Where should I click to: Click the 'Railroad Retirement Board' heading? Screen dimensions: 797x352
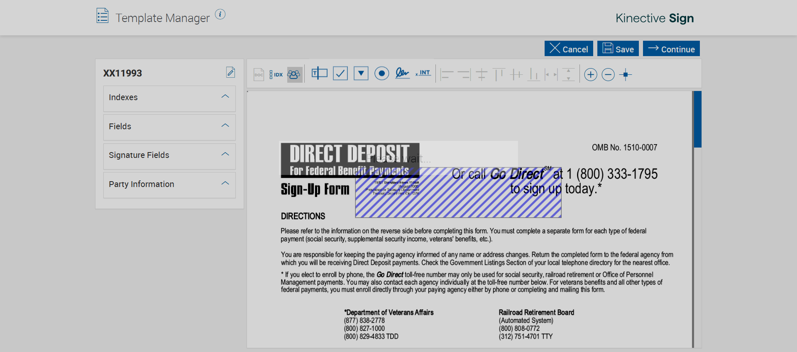click(536, 313)
